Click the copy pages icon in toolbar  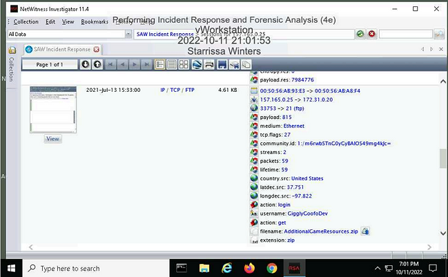click(246, 64)
